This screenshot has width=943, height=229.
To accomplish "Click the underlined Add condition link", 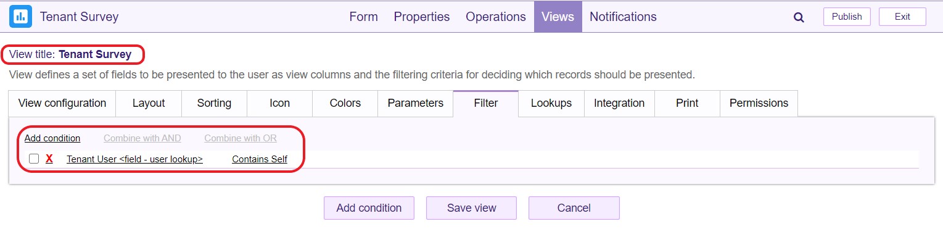I will click(x=52, y=138).
